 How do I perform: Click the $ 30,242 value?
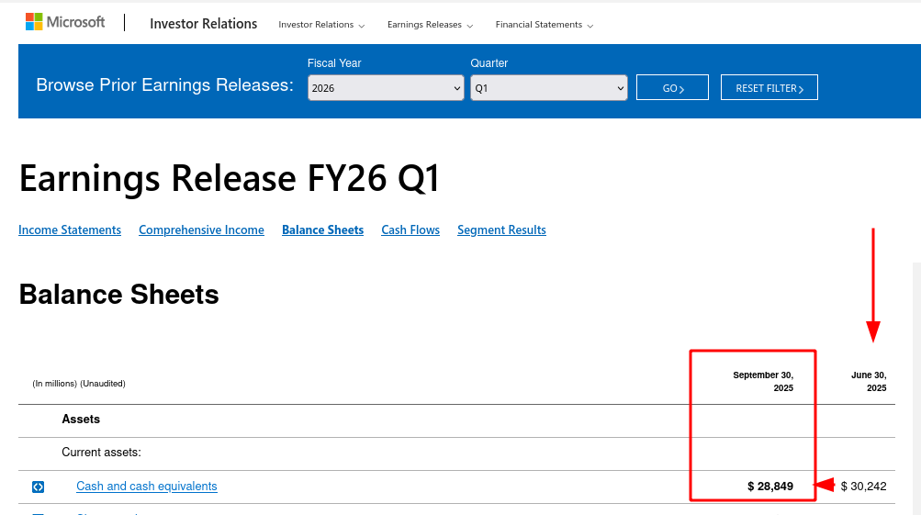863,487
